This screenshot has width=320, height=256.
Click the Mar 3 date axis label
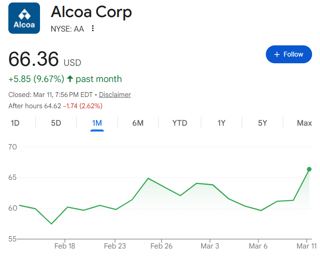tap(210, 246)
